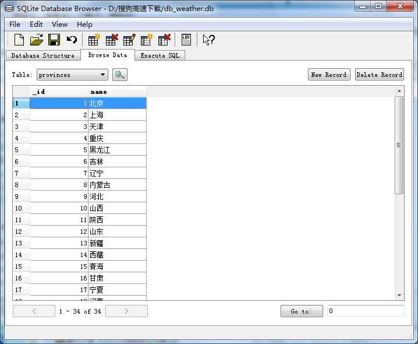
Task: Open the File menu
Action: tap(15, 24)
